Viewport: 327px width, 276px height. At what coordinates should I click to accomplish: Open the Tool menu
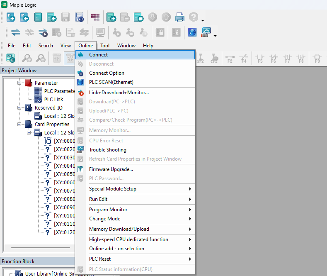pos(105,46)
